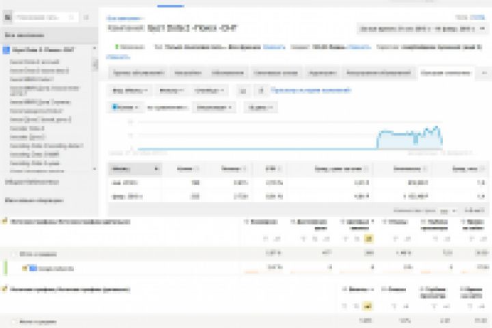Open the all-campaigns breadcrumb link above campaign title
Screen dimensions: 492x328
(124, 18)
